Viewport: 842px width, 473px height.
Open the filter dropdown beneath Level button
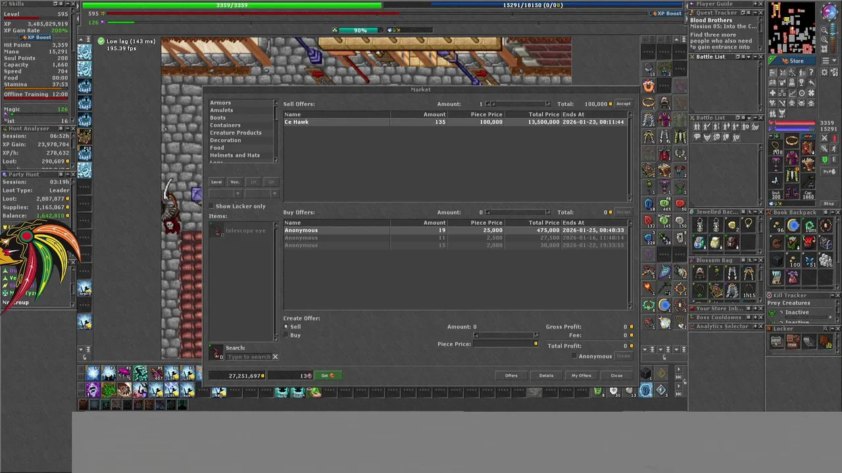(226, 194)
